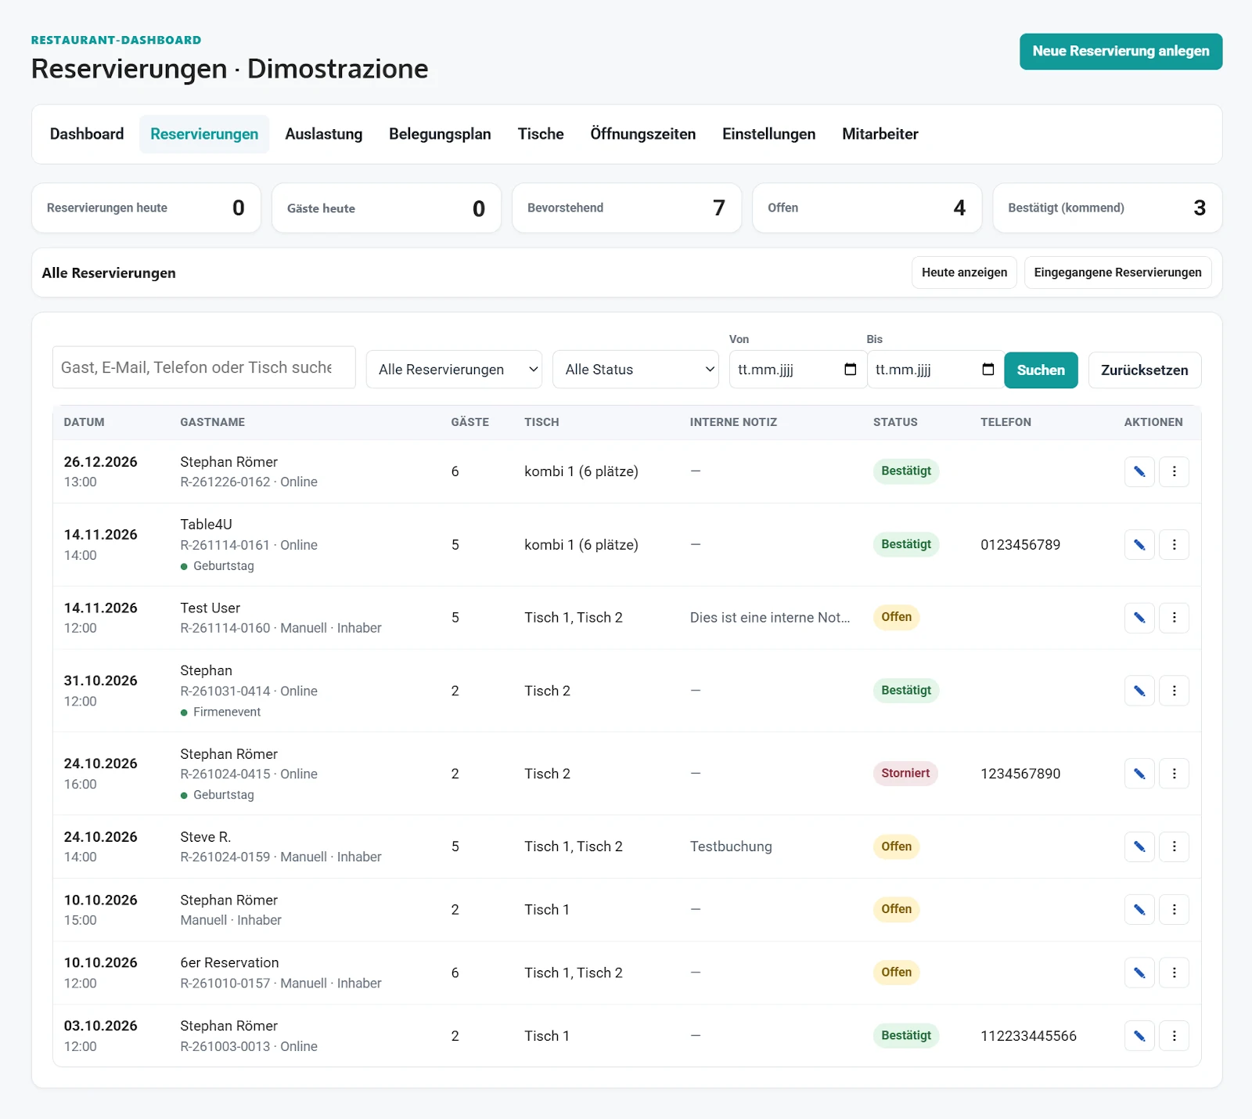Edit the Table4U reservation with pencil icon

click(x=1139, y=544)
